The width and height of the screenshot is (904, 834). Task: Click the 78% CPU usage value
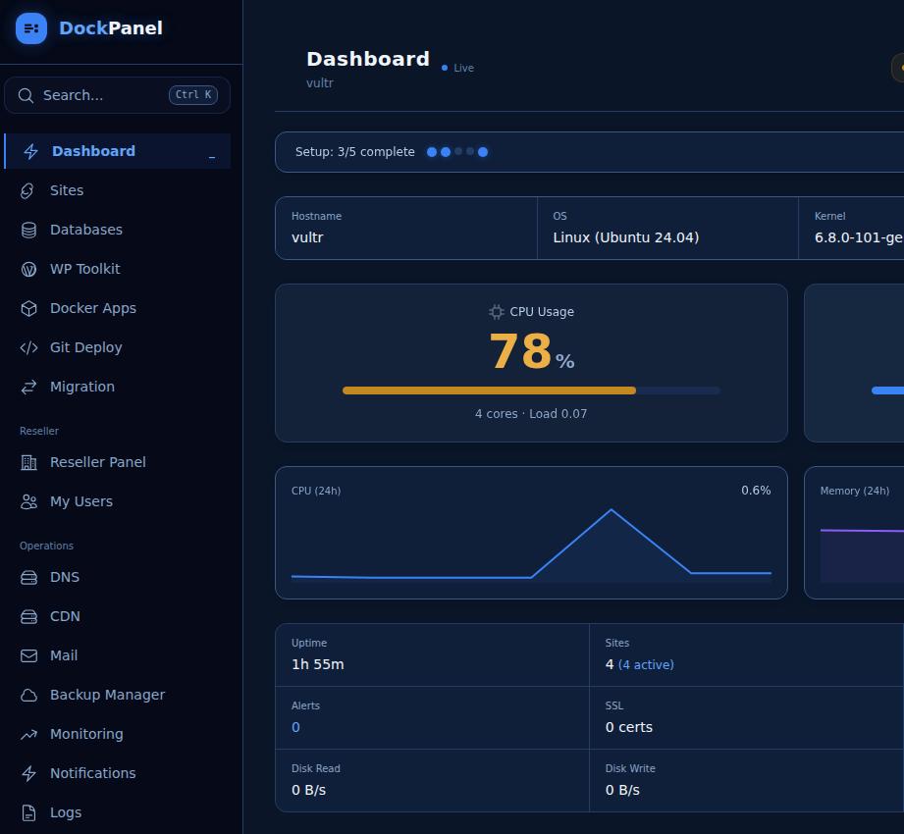pos(532,351)
